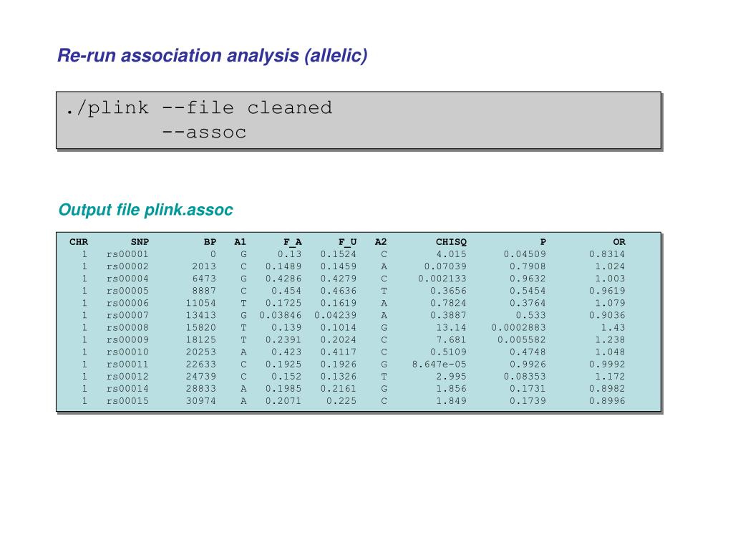Click OR value 0.8314
Screen dimensions: 733x550
click(x=607, y=254)
